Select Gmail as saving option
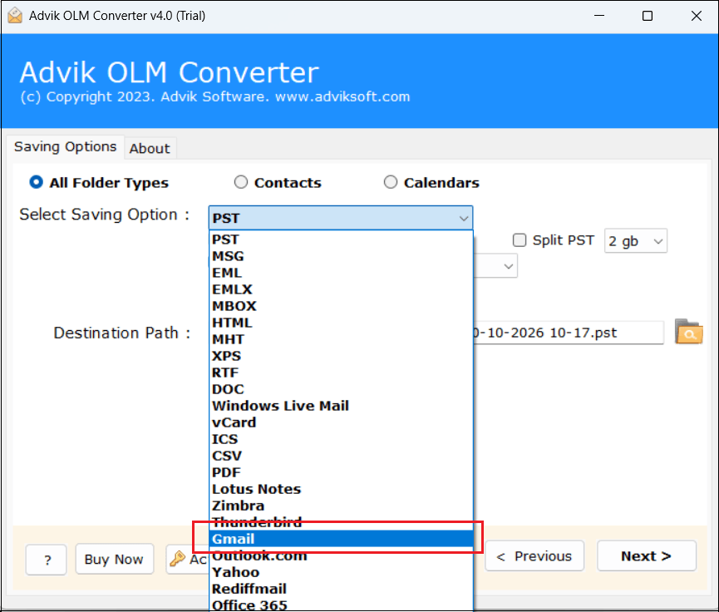Viewport: 719px width, 612px height. tap(341, 539)
